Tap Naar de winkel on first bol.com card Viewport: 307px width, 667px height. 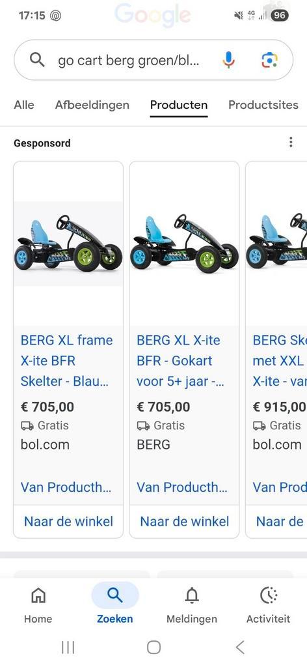68,522
